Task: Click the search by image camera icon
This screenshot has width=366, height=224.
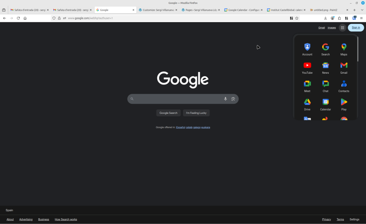Action: click(x=233, y=99)
